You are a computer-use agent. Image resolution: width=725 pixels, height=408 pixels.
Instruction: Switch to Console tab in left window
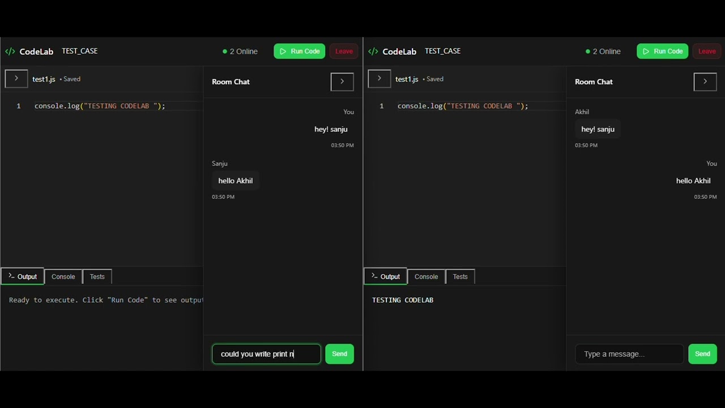[x=63, y=277]
